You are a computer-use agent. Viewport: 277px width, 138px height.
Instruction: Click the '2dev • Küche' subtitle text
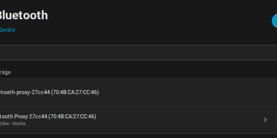12,124
